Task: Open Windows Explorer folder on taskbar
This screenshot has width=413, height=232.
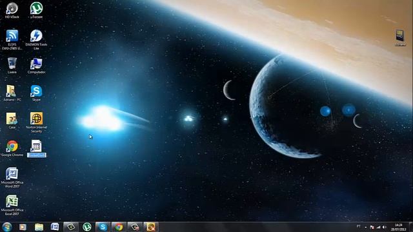Action: click(x=39, y=227)
